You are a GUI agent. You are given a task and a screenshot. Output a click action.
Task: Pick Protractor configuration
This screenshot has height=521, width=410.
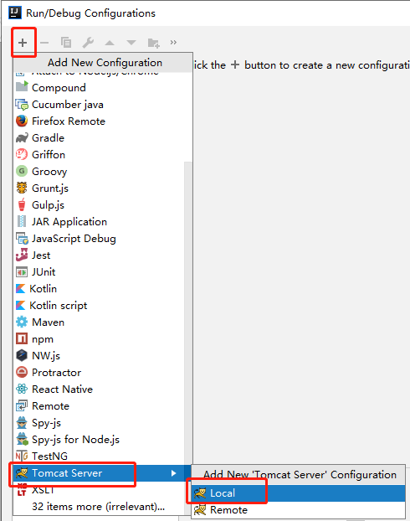[x=99, y=373]
